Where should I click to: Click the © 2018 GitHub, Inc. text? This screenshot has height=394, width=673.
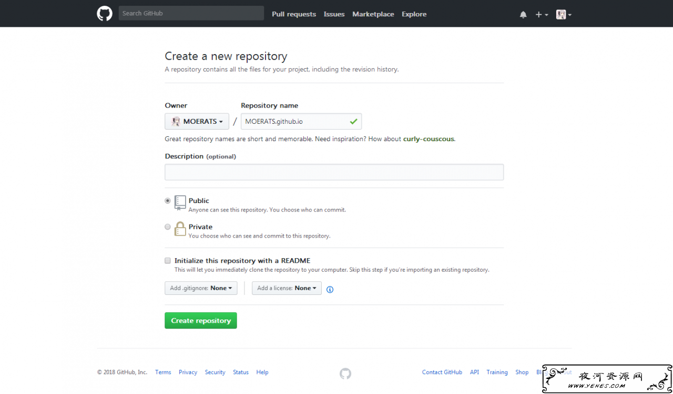click(122, 372)
